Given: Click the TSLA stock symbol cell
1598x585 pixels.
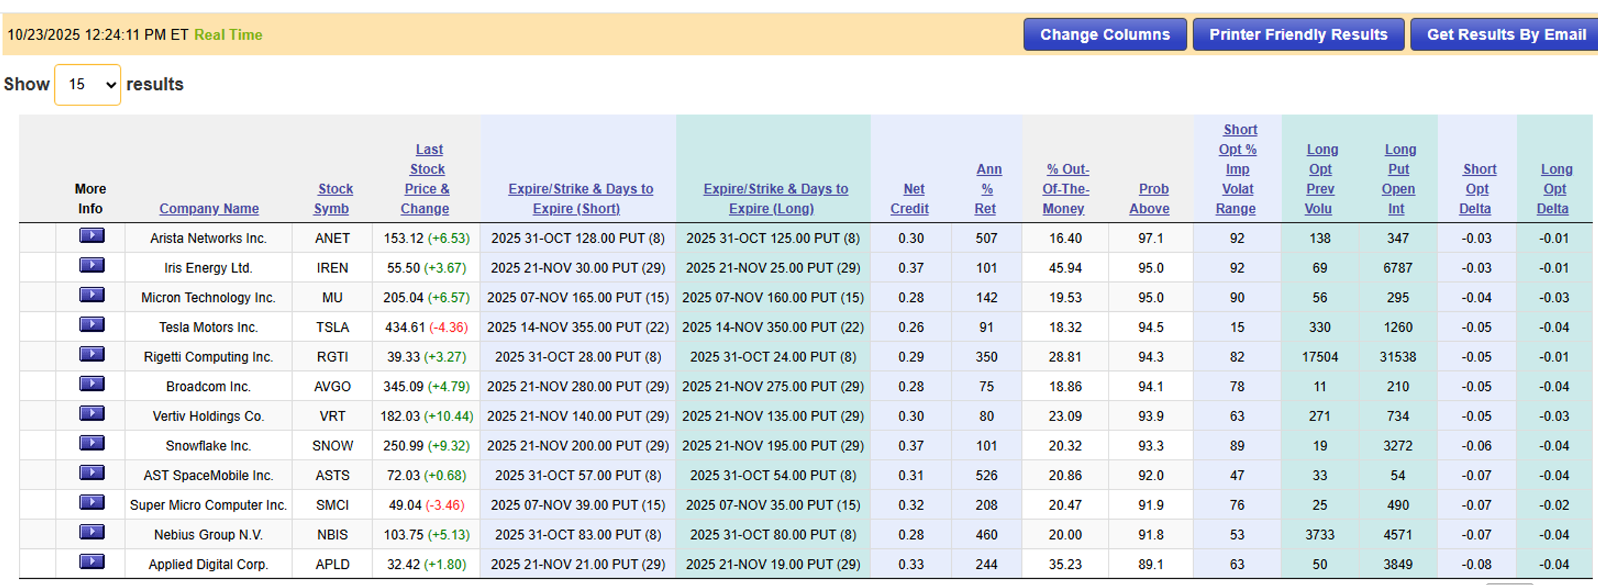Looking at the screenshot, I should [x=332, y=327].
